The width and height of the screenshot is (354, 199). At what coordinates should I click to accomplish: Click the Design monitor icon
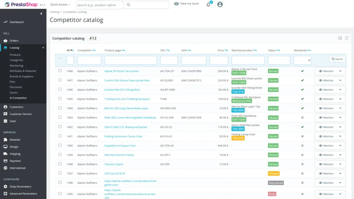point(6,146)
